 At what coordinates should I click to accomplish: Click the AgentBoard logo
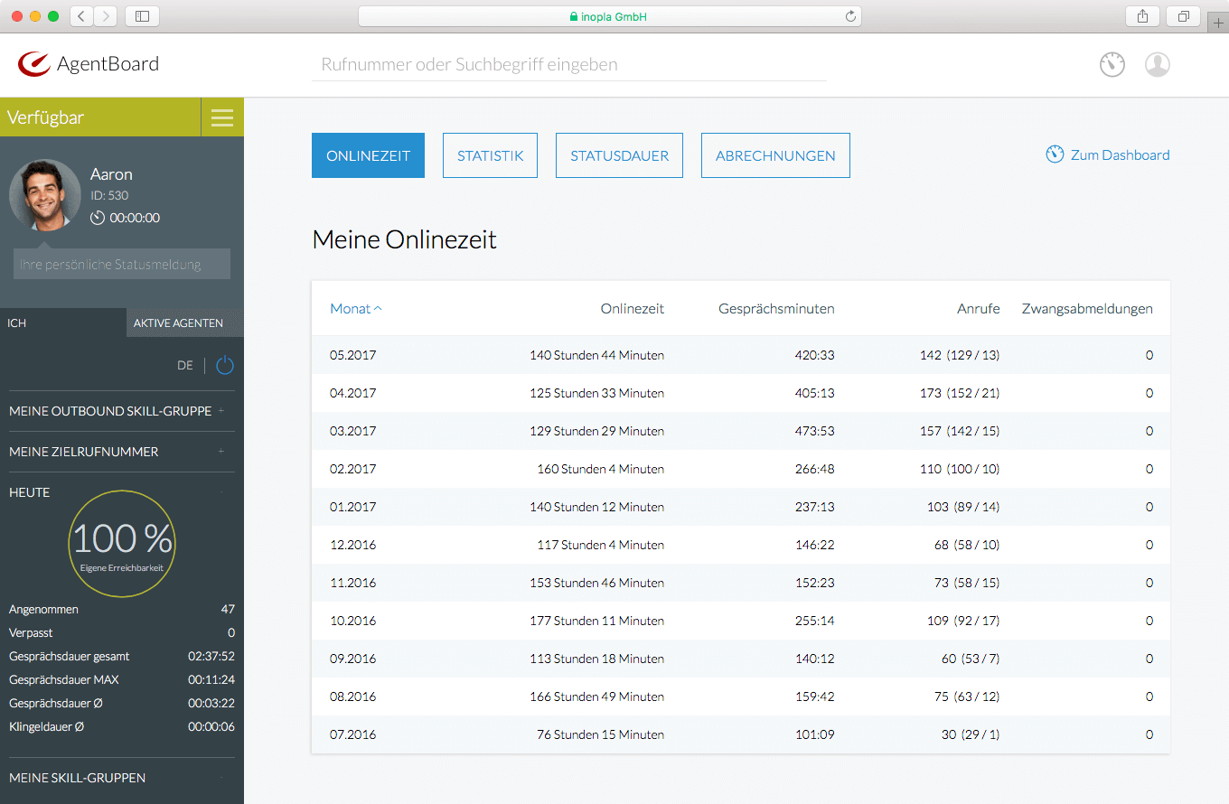pos(89,64)
